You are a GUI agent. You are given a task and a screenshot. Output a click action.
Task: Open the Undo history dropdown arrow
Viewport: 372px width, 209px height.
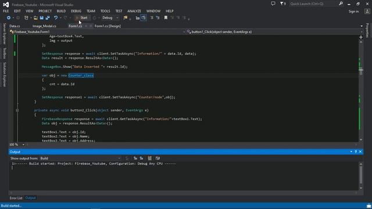click(60, 18)
